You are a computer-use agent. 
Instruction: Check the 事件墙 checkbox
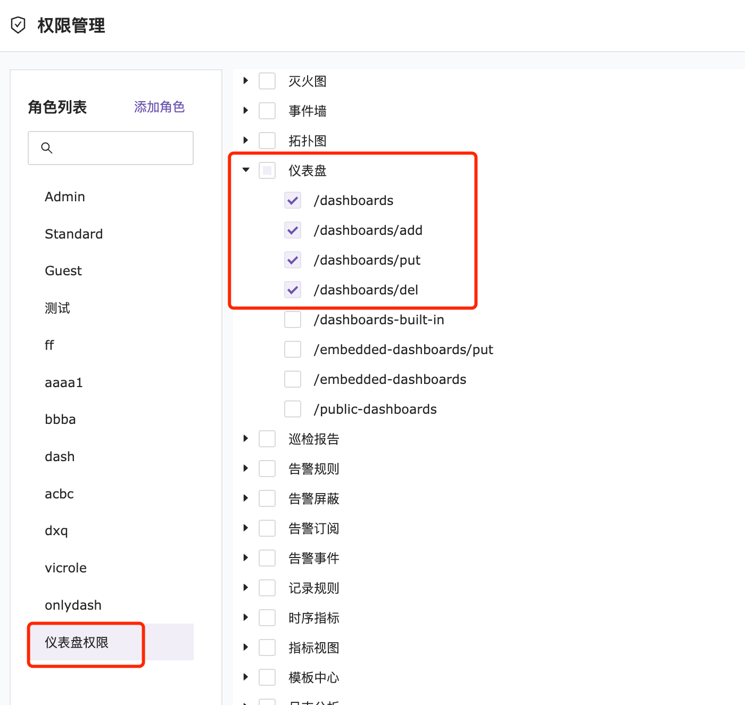(267, 111)
